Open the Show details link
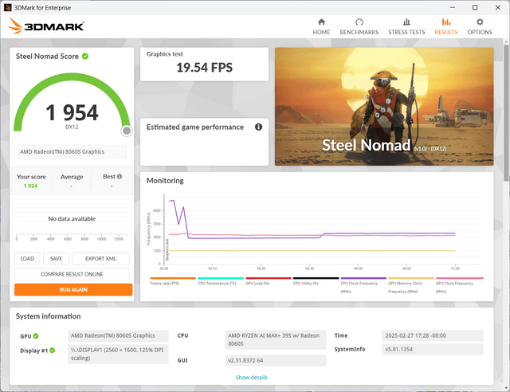This screenshot has width=510, height=392. point(252,378)
